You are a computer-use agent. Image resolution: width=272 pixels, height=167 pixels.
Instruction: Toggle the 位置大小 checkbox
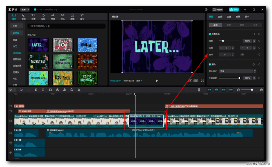pos(210,34)
